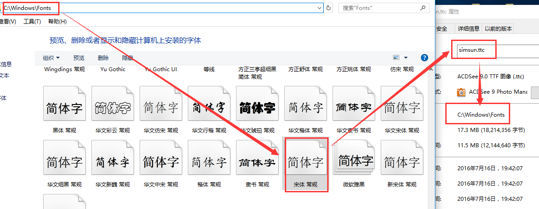Viewport: 539px width, 209px height.
Task: Switch to the 以前的版本 tab
Action: pos(498,29)
